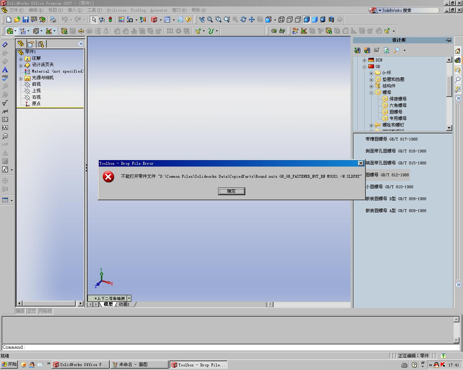Open the 编辑 menu
The width and height of the screenshot is (463, 370).
point(36,10)
